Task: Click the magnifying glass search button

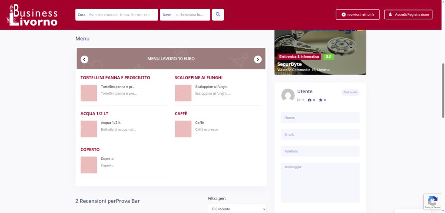Action: pos(218,14)
